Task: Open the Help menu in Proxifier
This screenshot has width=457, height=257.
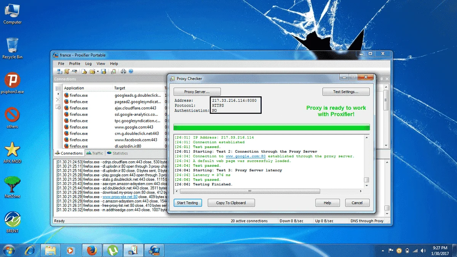Action: tap(114, 64)
